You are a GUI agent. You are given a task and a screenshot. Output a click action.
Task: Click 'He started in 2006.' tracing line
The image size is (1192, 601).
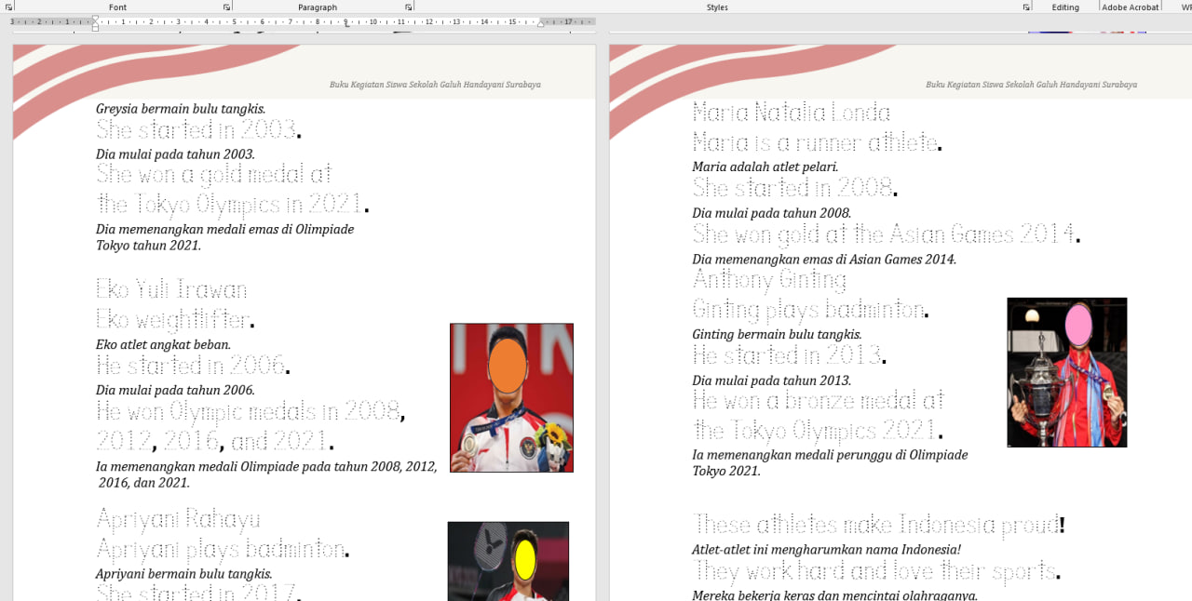click(193, 366)
